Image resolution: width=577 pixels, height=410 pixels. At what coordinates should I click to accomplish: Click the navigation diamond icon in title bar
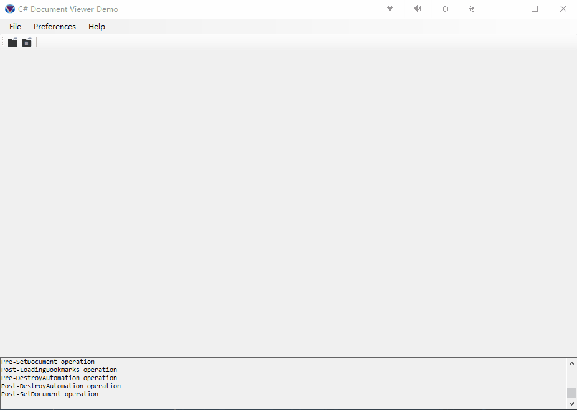[x=445, y=9]
